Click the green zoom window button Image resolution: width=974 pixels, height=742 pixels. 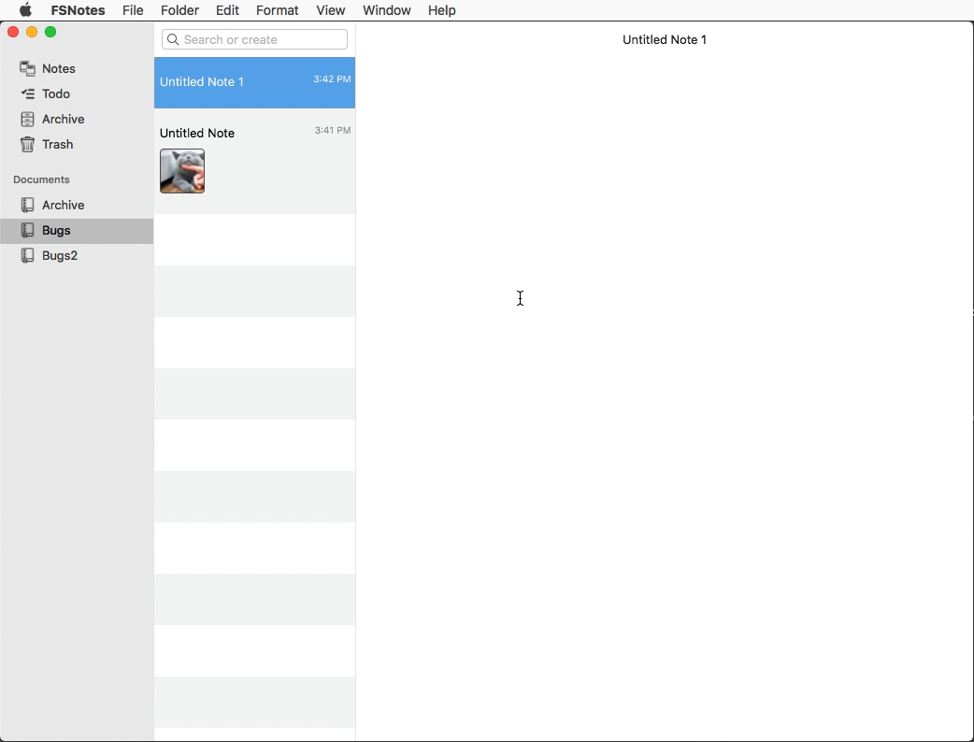[50, 32]
